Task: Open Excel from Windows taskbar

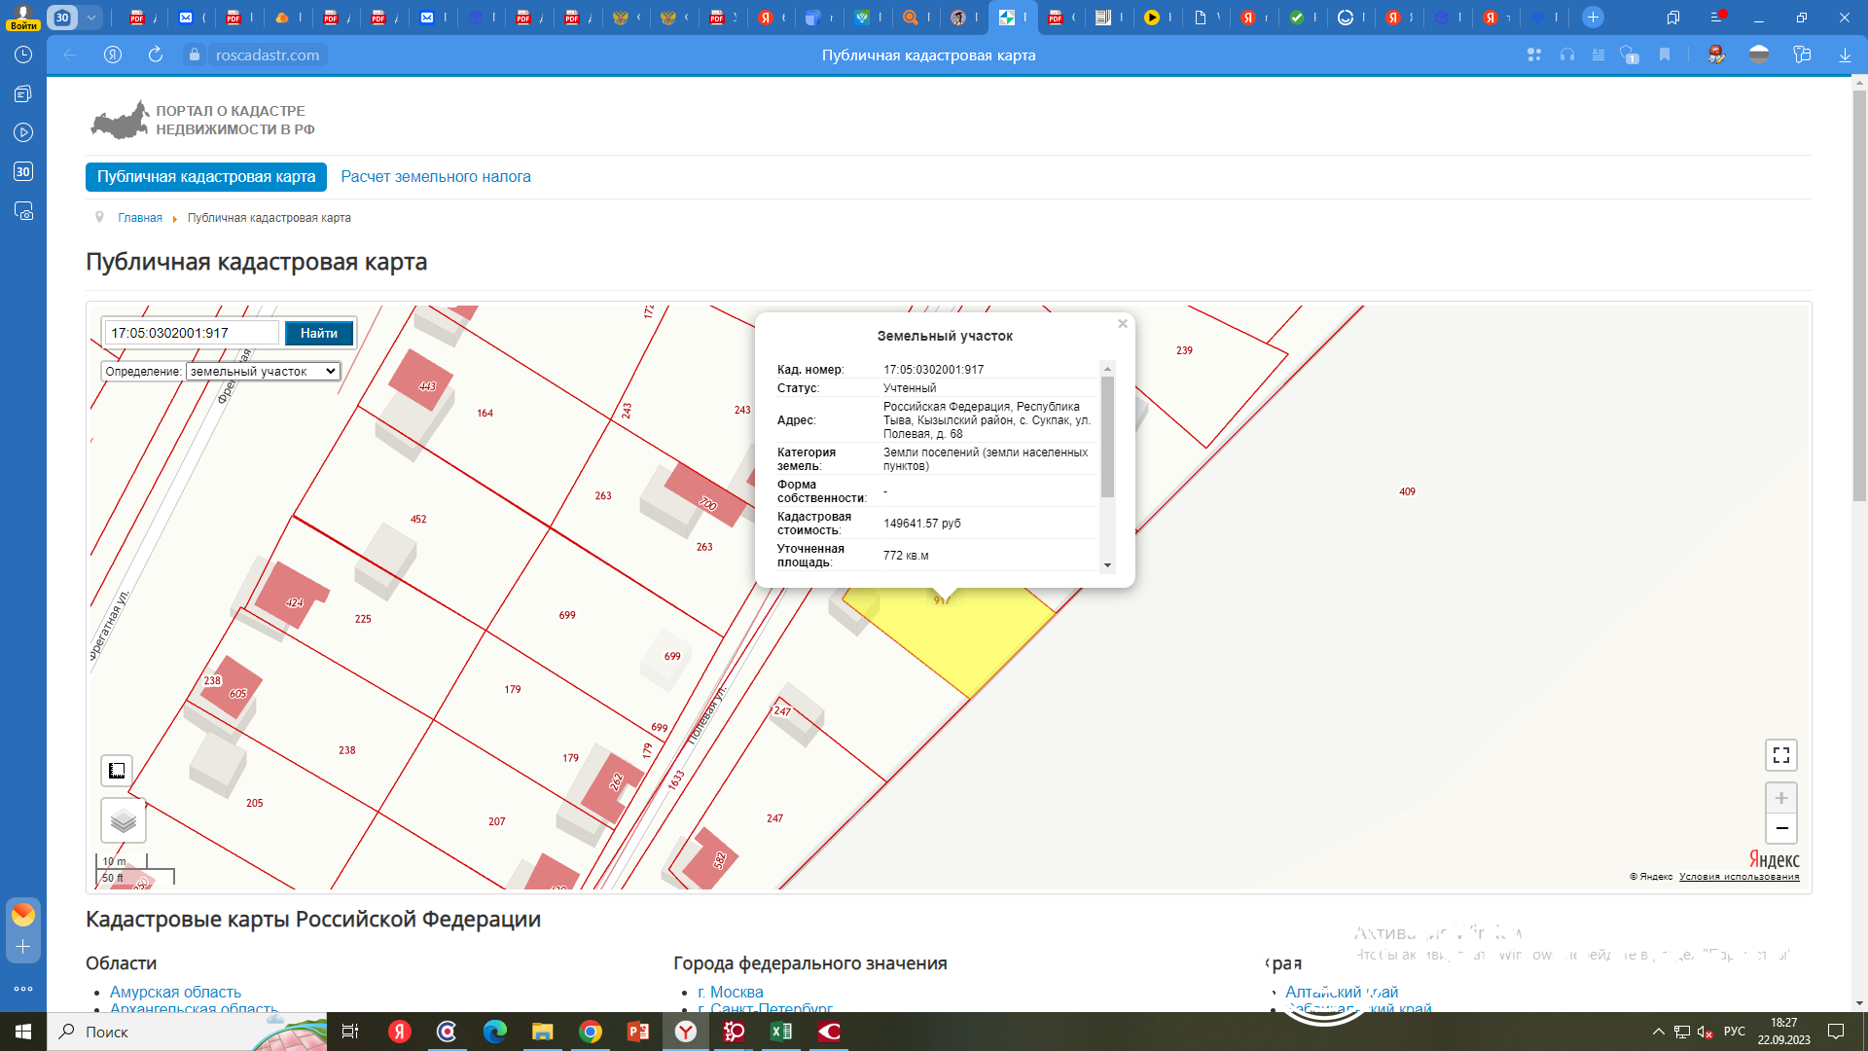Action: (x=781, y=1032)
